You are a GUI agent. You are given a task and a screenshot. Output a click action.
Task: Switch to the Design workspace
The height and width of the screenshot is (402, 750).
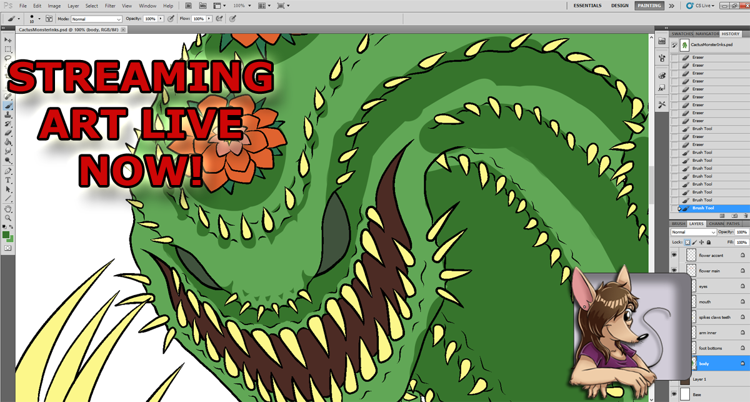click(619, 6)
